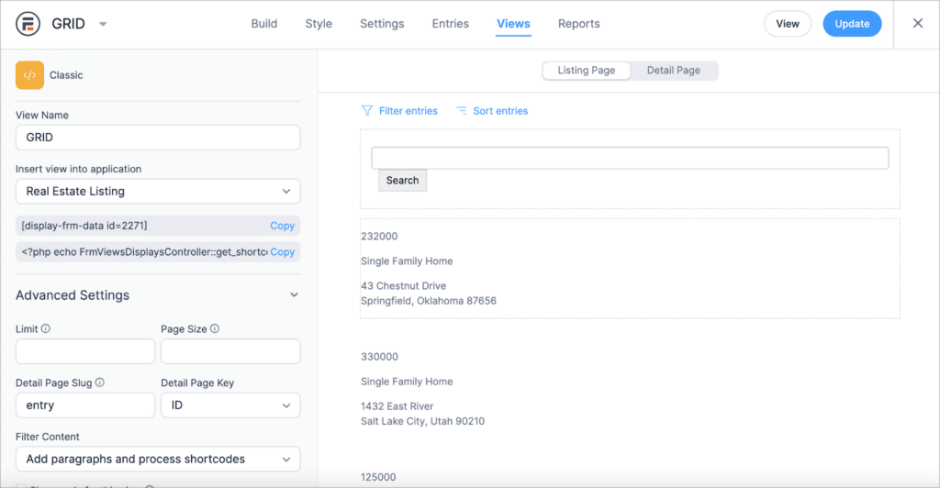Click the blue Update button
The image size is (940, 488).
pyautogui.click(x=852, y=24)
